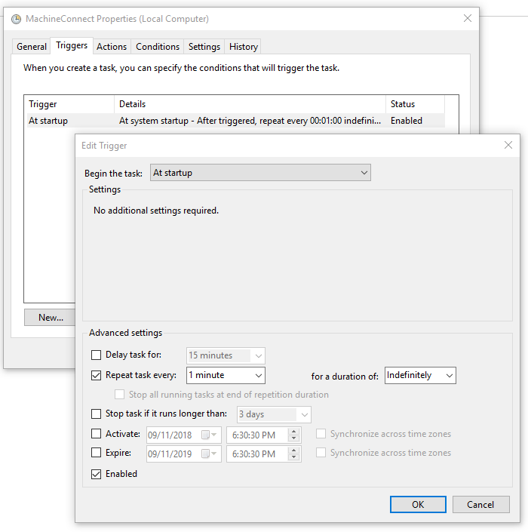
Task: Tick the Expire checkbox
Action: [x=96, y=454]
